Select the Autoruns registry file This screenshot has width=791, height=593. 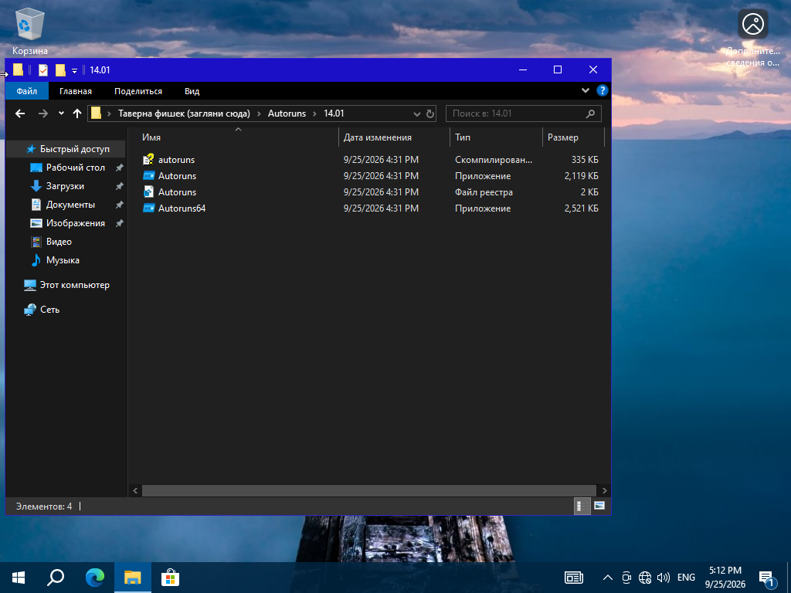pos(371,192)
